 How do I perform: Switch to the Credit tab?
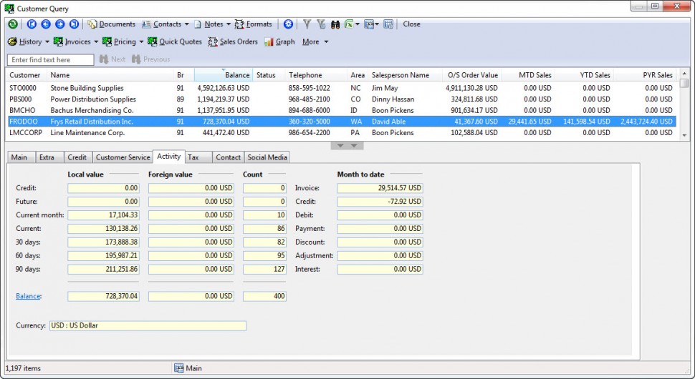pos(77,157)
